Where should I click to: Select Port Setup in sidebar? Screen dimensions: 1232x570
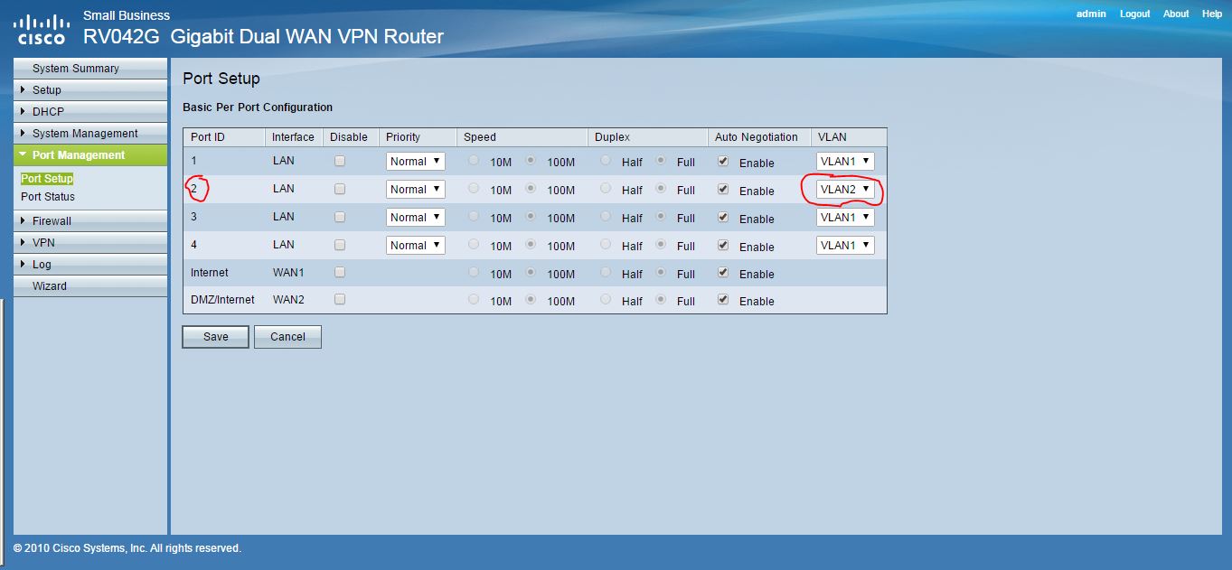47,179
